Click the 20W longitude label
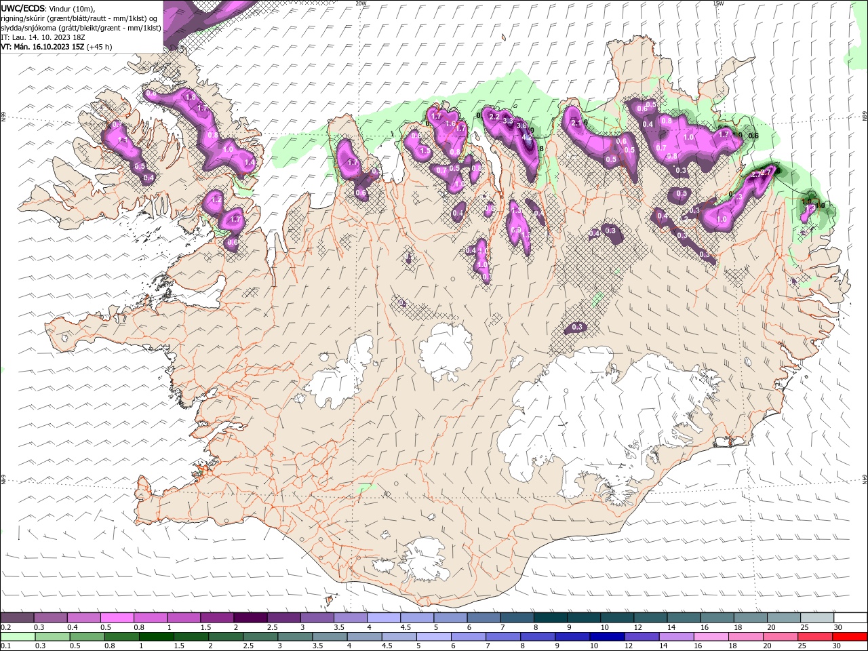Screen dimensions: 868x651 pos(361,3)
